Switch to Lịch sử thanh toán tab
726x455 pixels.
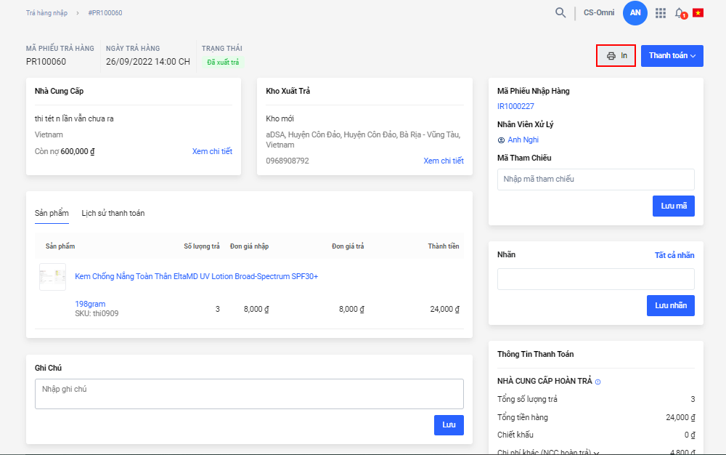113,213
